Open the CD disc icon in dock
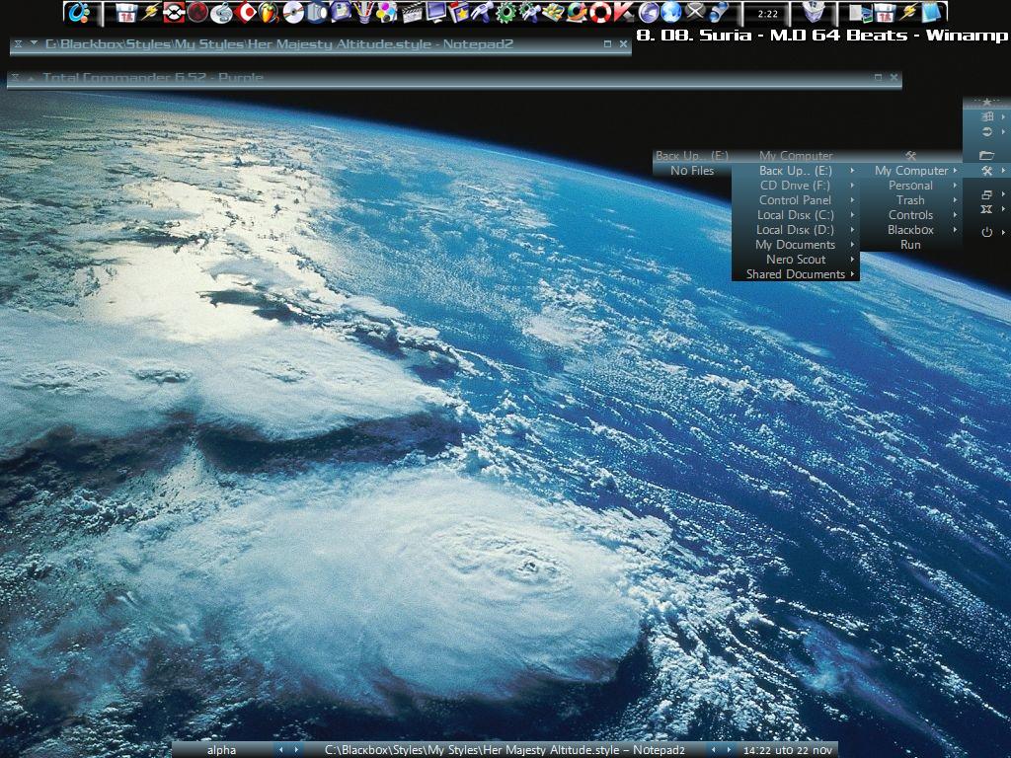Screen dimensions: 1011x758 pyautogui.click(x=292, y=12)
